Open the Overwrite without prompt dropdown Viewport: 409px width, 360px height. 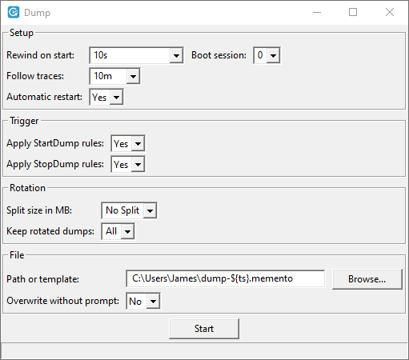(x=143, y=302)
